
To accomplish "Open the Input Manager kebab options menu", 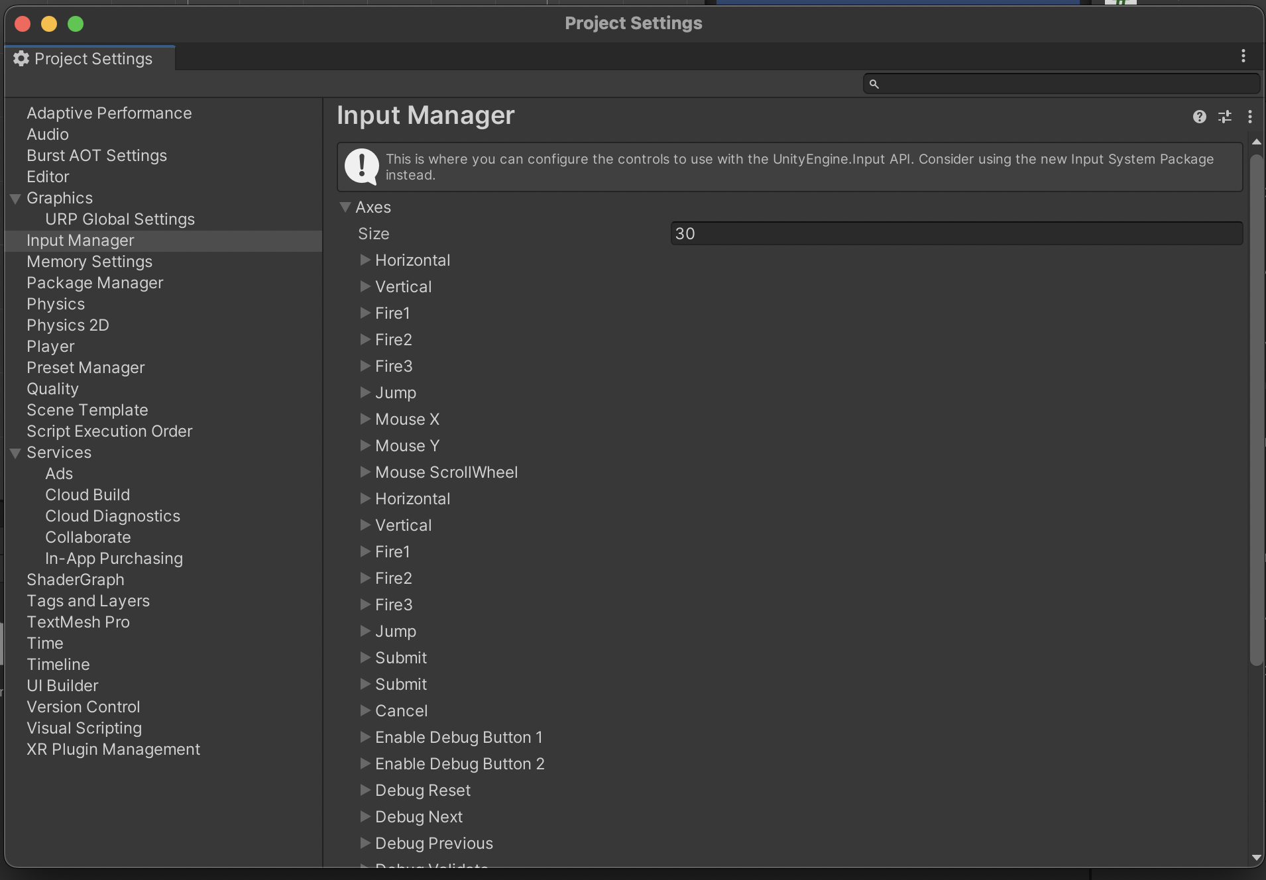I will coord(1250,117).
